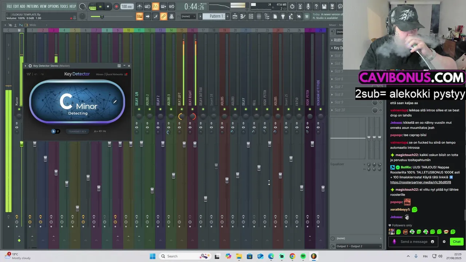This screenshot has height=262, width=466.
Task: Expand Slot 10 effect slot arrow
Action: tap(332, 110)
